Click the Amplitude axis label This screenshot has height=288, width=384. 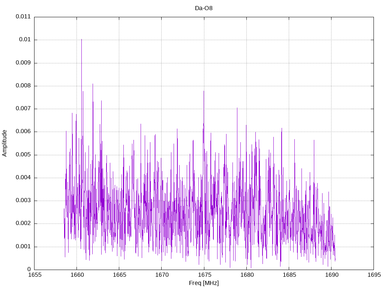4,143
